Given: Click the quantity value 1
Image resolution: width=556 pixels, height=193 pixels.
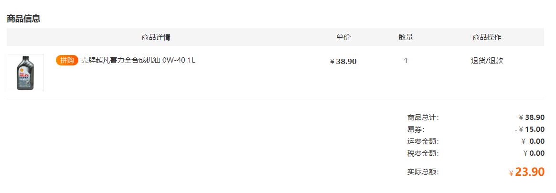Looking at the screenshot, I should 406,61.
